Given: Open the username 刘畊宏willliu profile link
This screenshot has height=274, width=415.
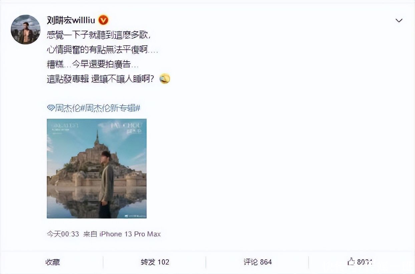Looking at the screenshot, I should click(x=71, y=20).
